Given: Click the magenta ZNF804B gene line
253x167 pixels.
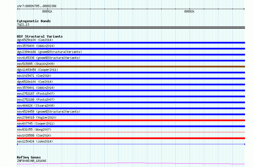Looking at the screenshot, I should pos(131,164).
